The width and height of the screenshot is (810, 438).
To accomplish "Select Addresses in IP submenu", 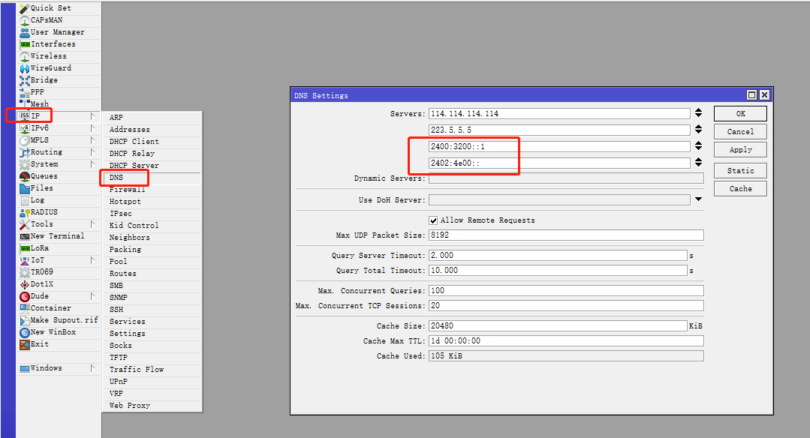I will [x=152, y=130].
